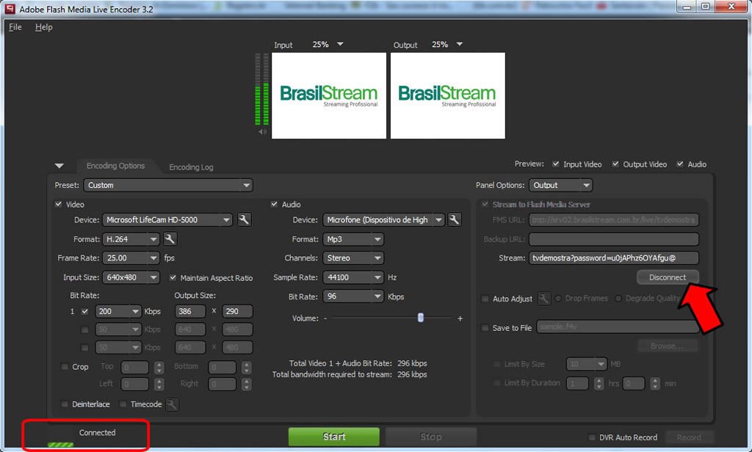This screenshot has width=752, height=452.
Task: Switch to Encoding Log tab
Action: pyautogui.click(x=191, y=167)
